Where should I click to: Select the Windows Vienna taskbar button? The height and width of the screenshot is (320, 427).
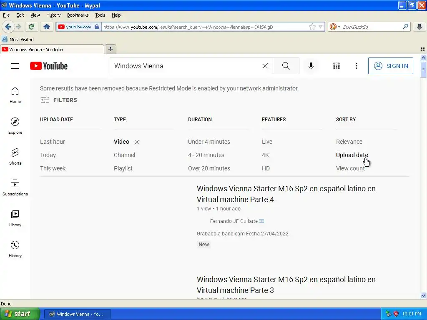click(x=77, y=314)
